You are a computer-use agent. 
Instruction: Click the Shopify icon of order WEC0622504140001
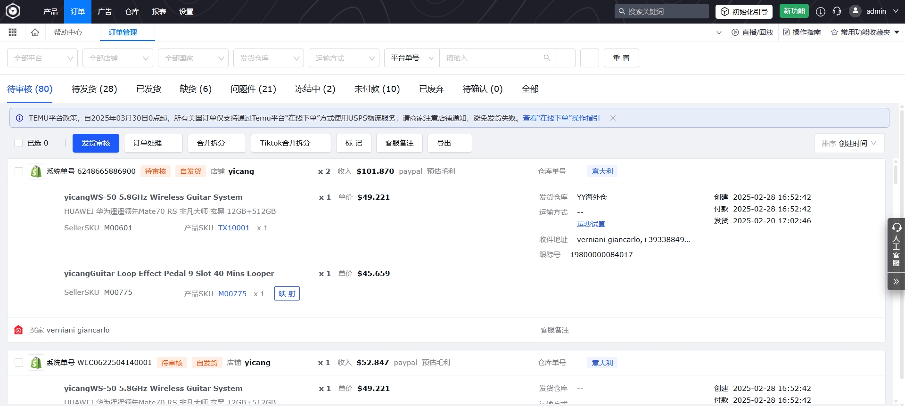[x=36, y=363]
